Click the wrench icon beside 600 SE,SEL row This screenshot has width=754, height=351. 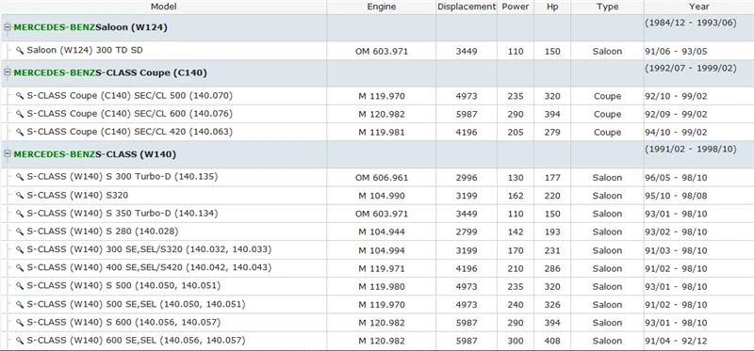point(20,341)
